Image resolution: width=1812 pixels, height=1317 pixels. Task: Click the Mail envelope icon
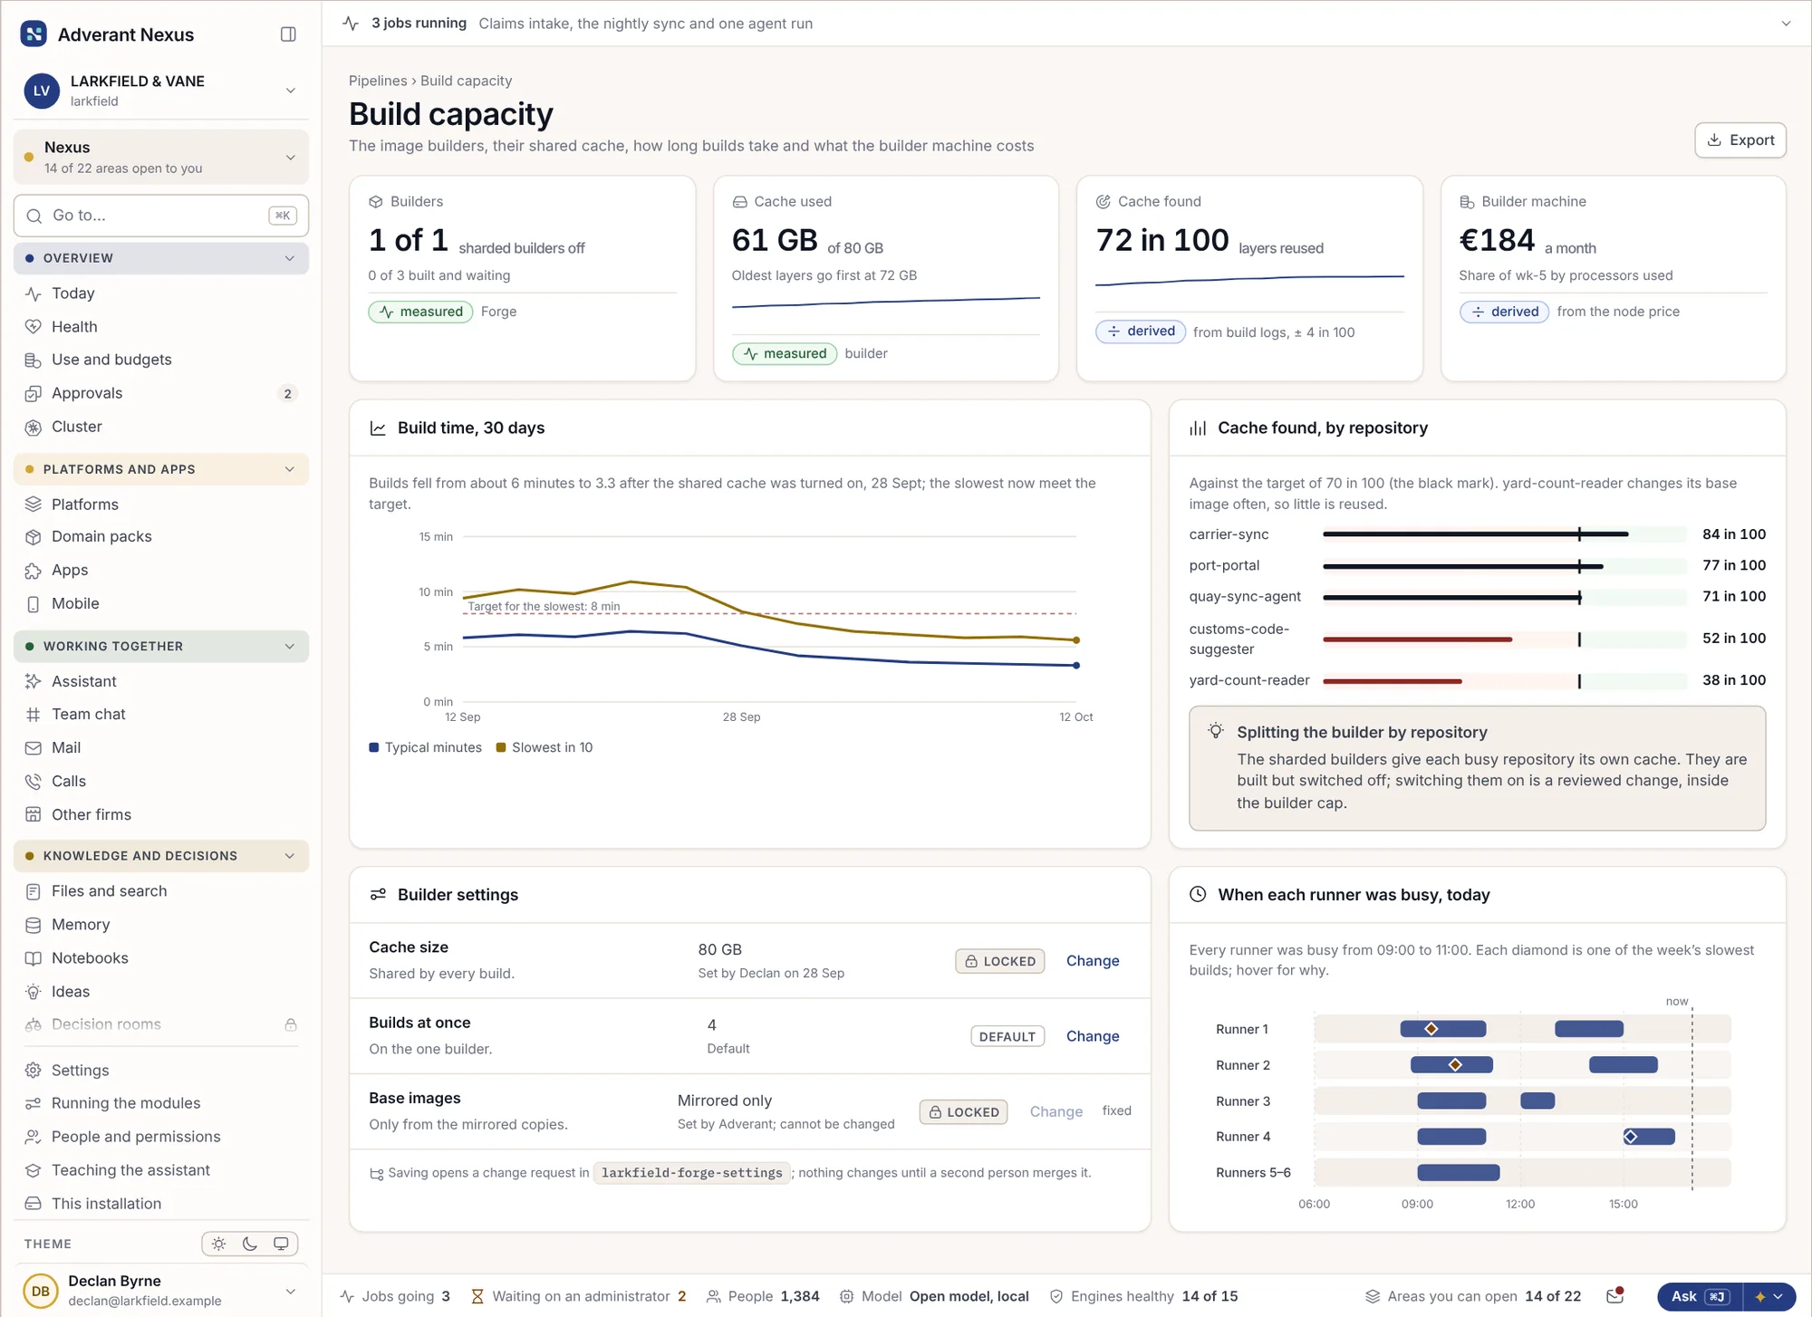click(x=34, y=747)
